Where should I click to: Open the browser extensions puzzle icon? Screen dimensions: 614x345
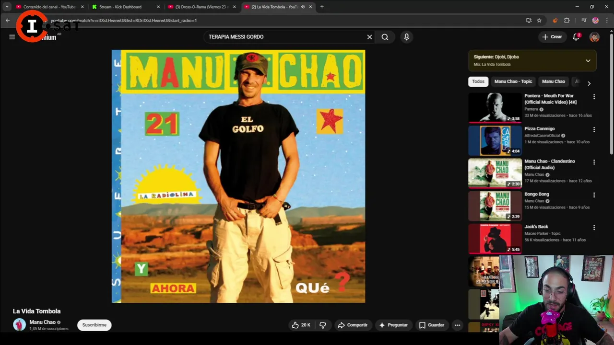567,20
